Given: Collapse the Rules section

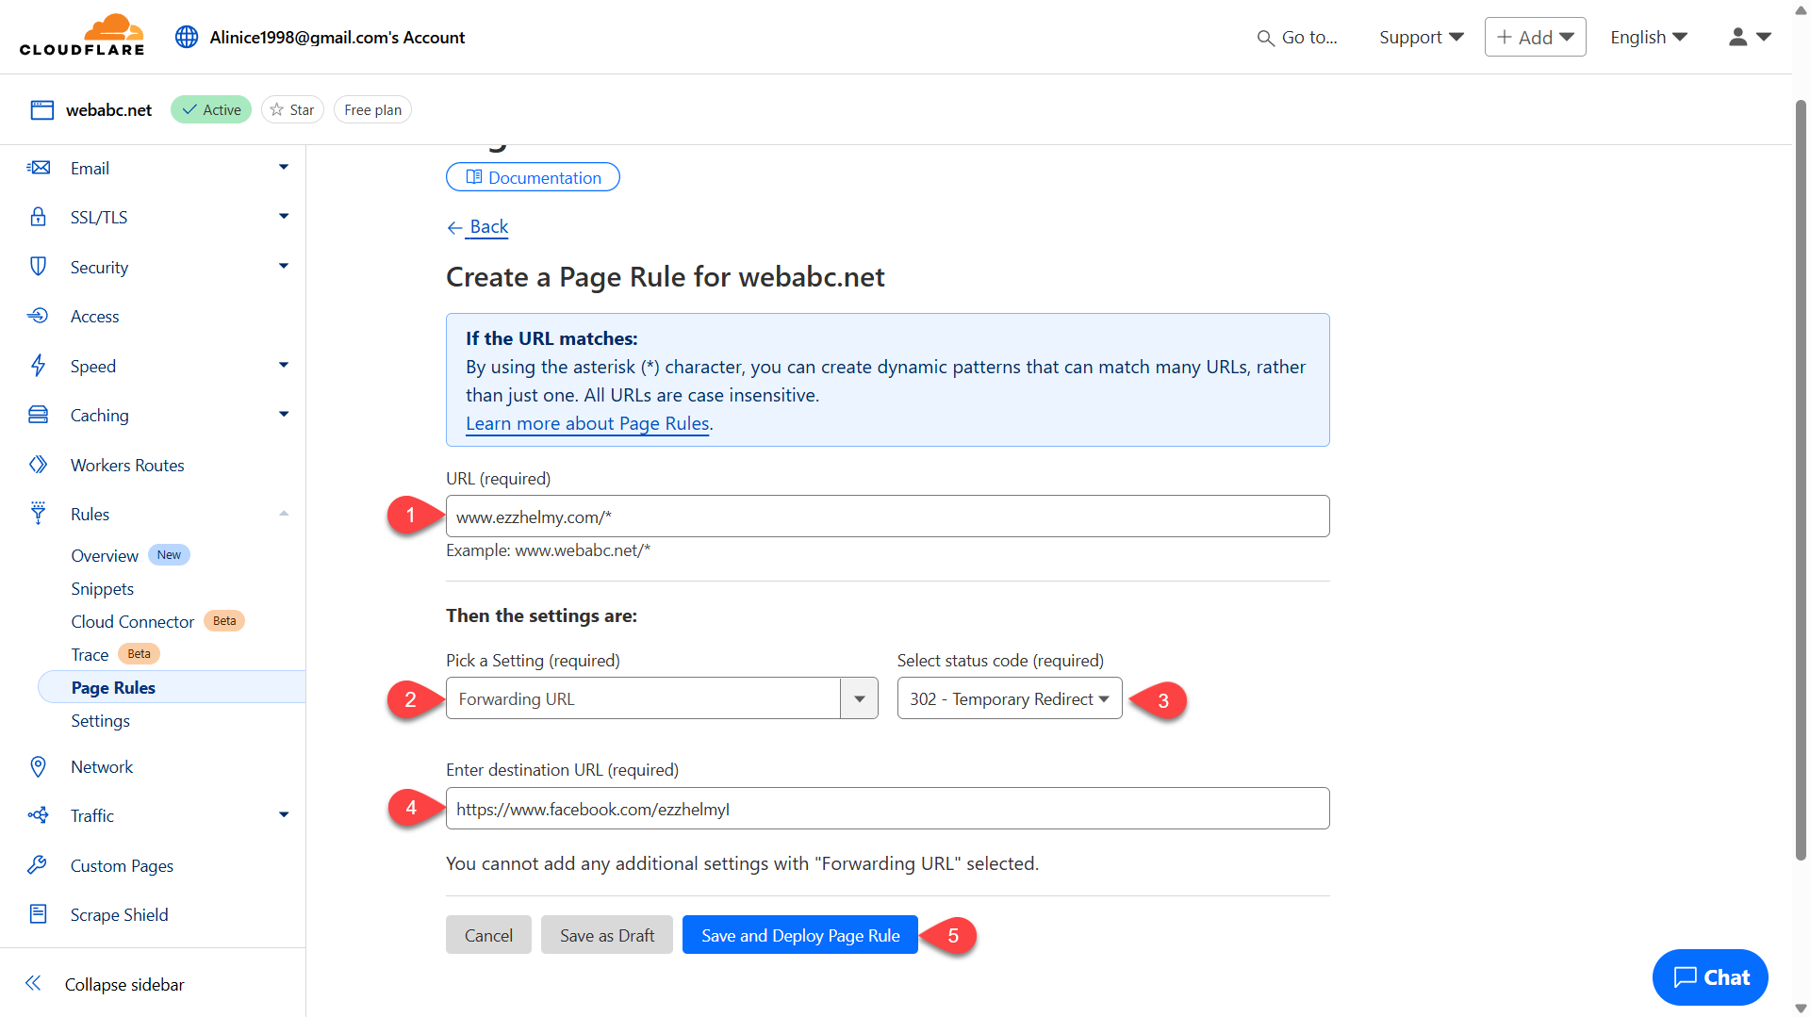Looking at the screenshot, I should (283, 514).
